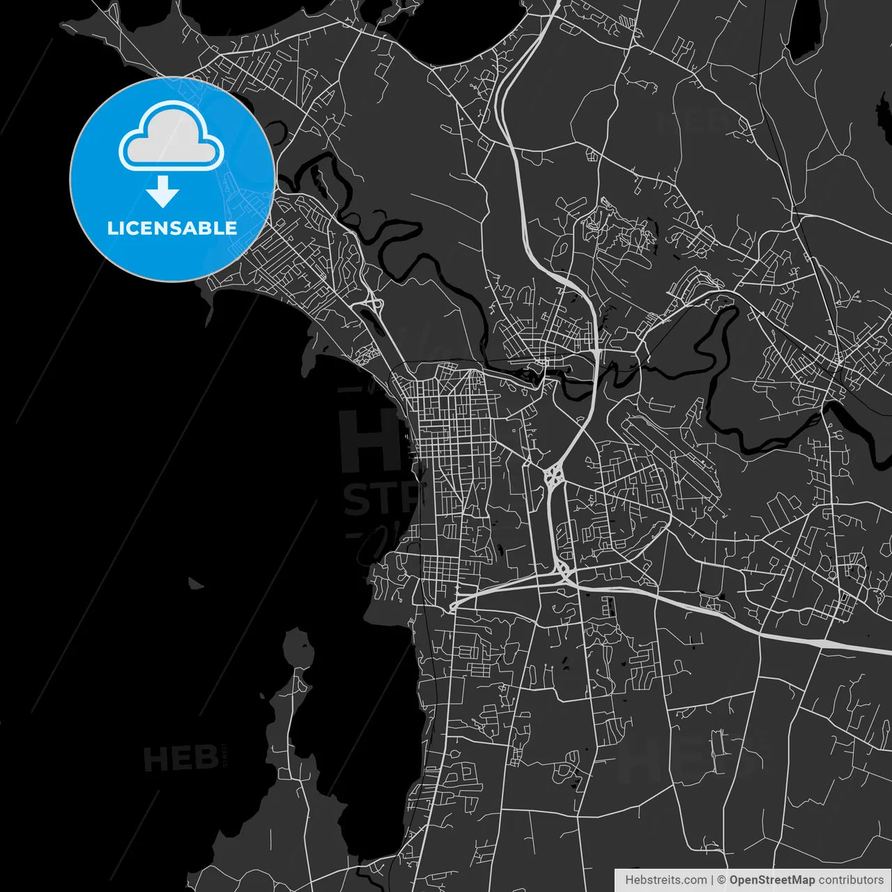Click the large open water area on left
892x892 pixels.
[139, 453]
